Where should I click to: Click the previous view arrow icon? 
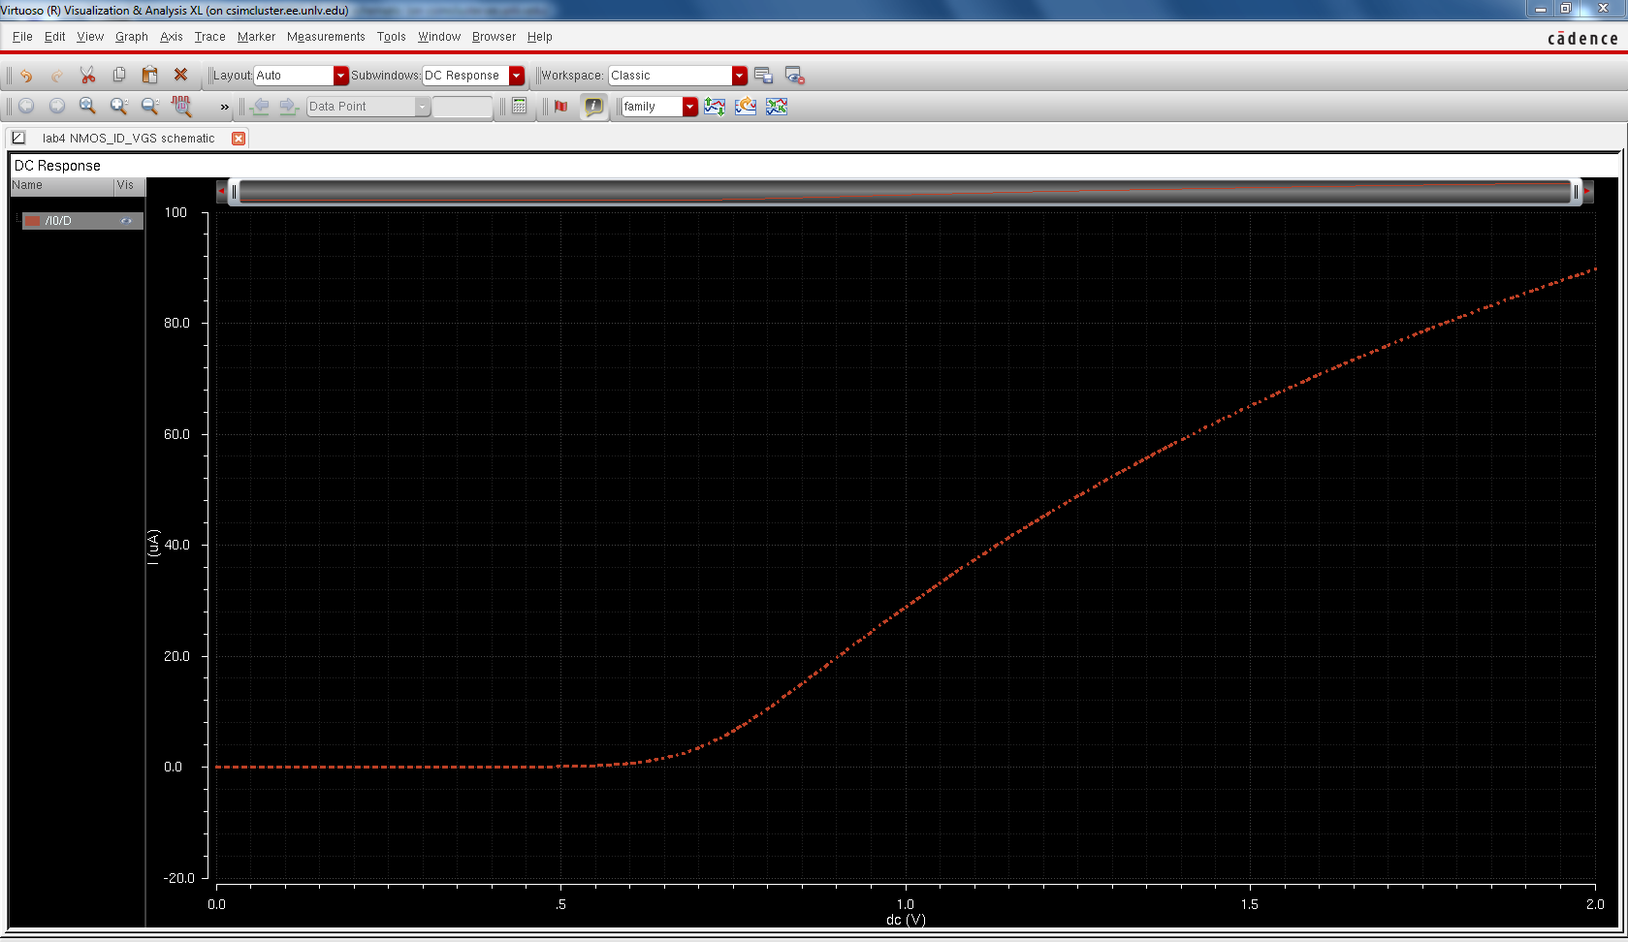[26, 106]
